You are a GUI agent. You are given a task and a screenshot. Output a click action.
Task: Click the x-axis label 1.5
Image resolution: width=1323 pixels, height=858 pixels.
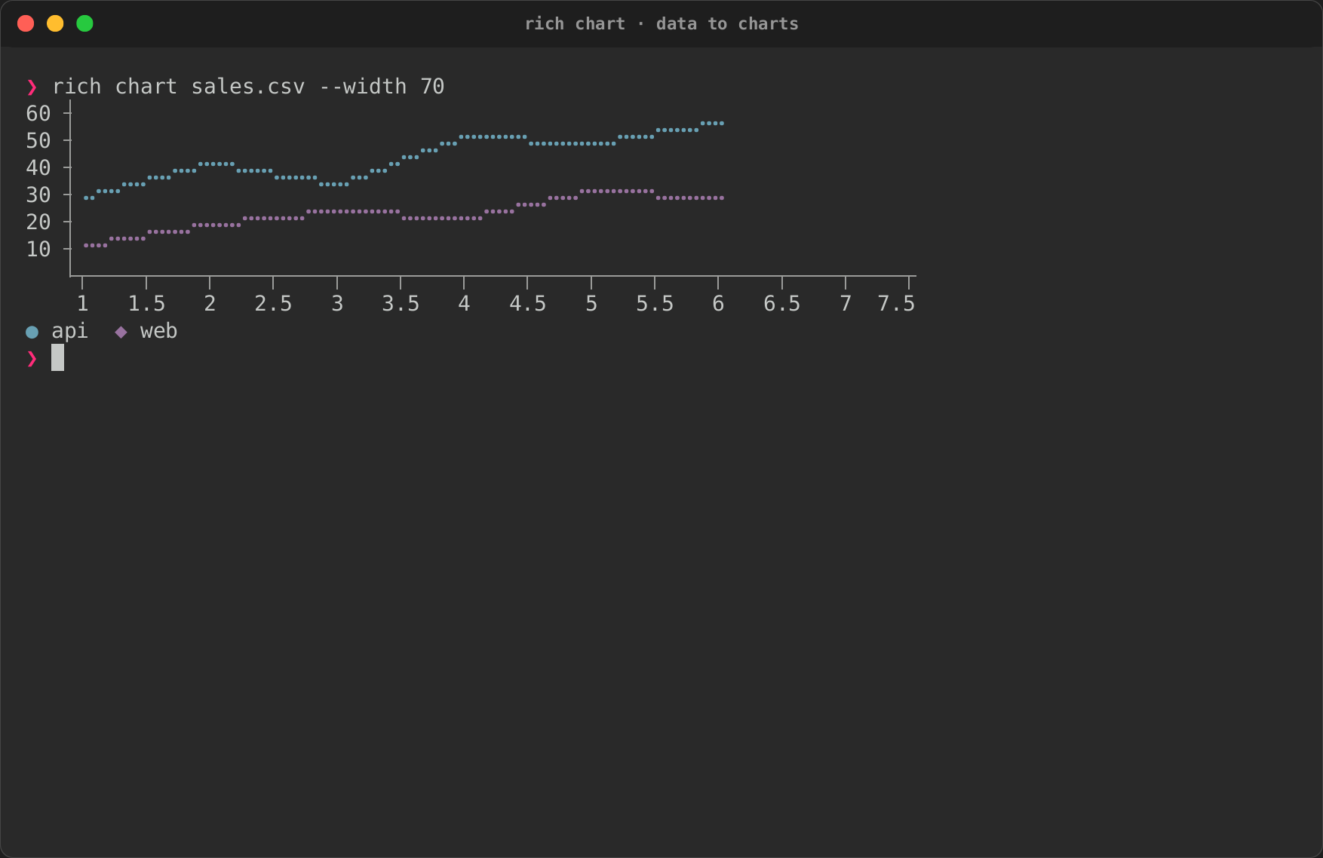click(x=146, y=303)
